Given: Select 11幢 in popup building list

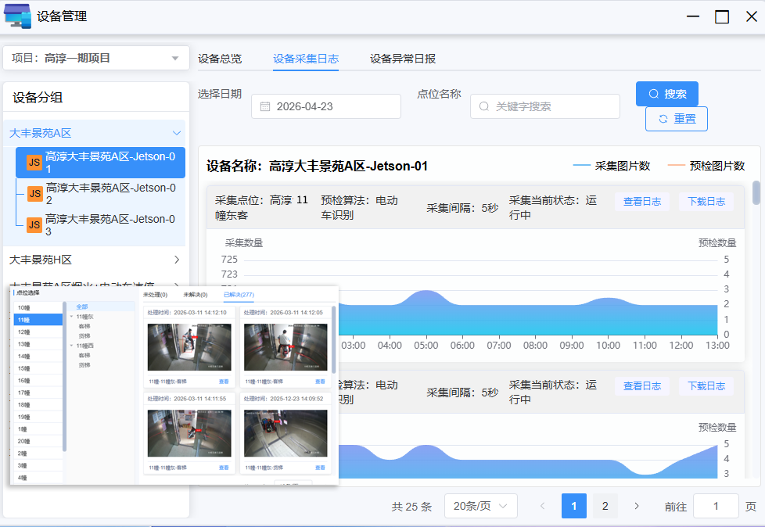Looking at the screenshot, I should [38, 320].
